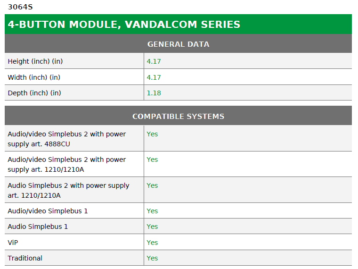The image size is (358, 269).
Task: Click the 4-Button Module Vandalcom Series title
Action: (124, 25)
